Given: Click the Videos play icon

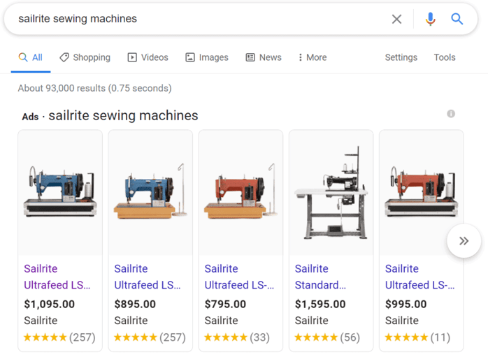Looking at the screenshot, I should coord(132,57).
